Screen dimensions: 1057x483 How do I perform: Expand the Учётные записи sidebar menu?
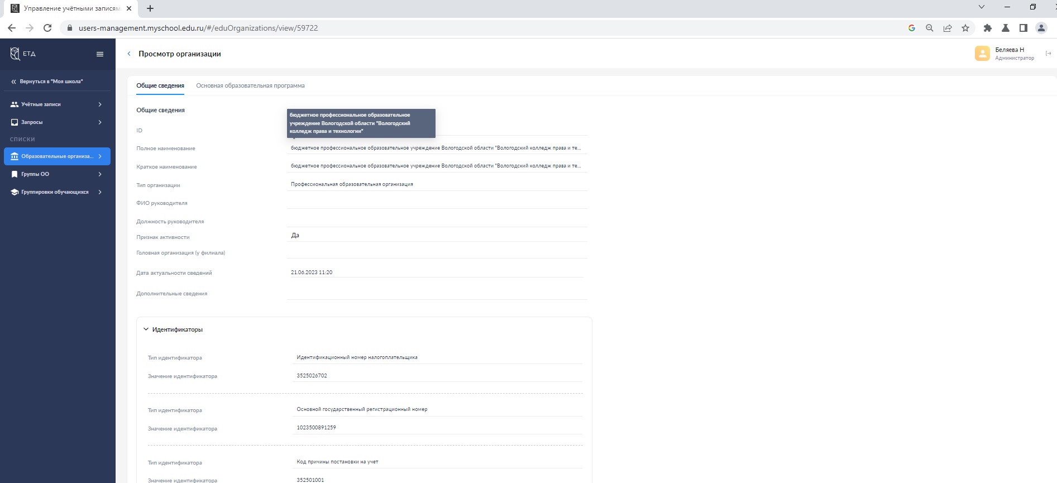57,104
